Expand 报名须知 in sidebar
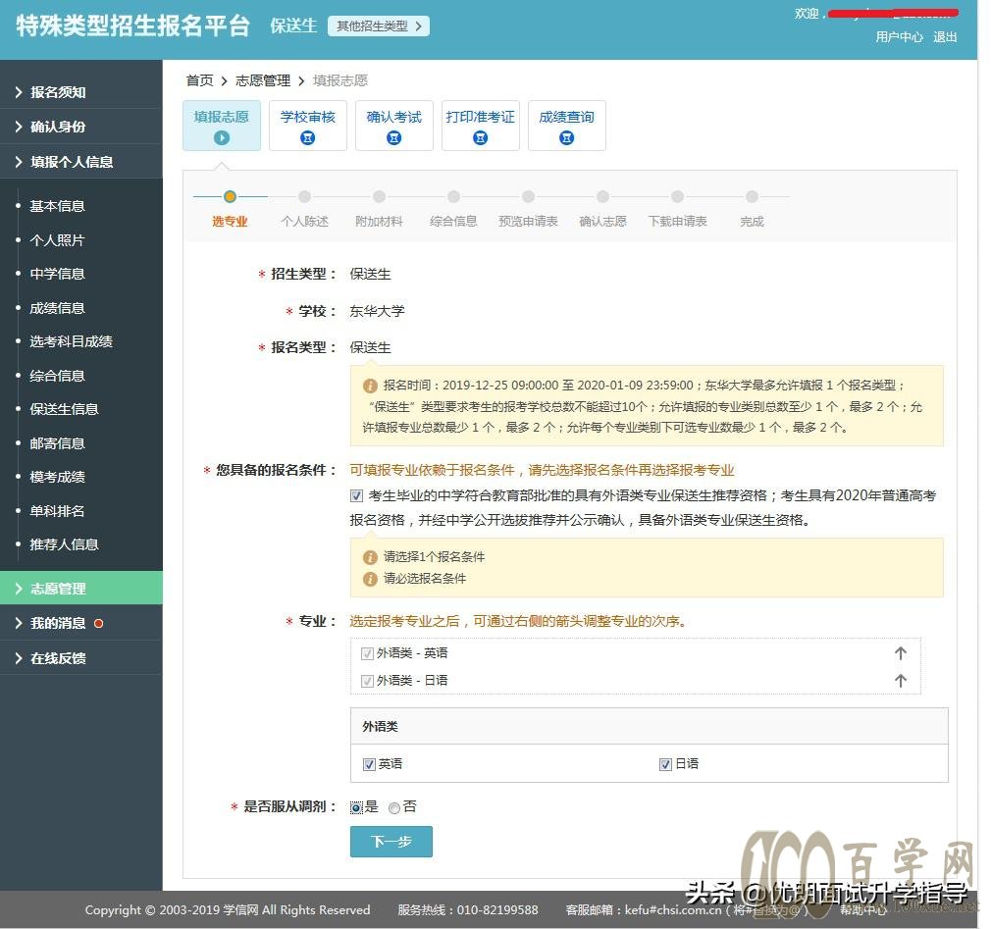 coord(80,92)
